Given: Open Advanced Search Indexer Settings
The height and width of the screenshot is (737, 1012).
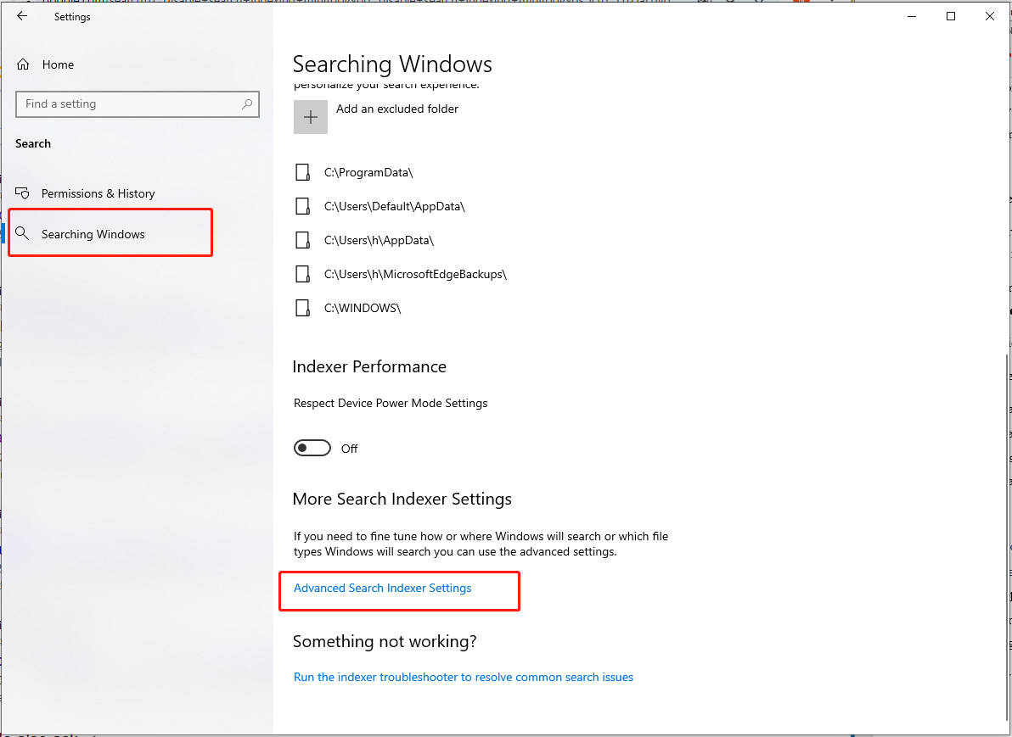Looking at the screenshot, I should click(382, 588).
